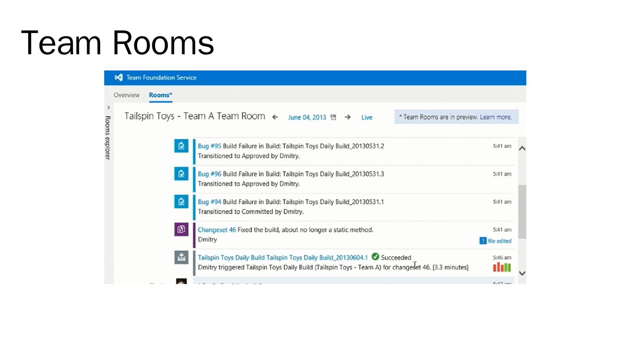Click the Bug #95 build failure title text
Screen dimensions: 631x355
[x=303, y=146]
